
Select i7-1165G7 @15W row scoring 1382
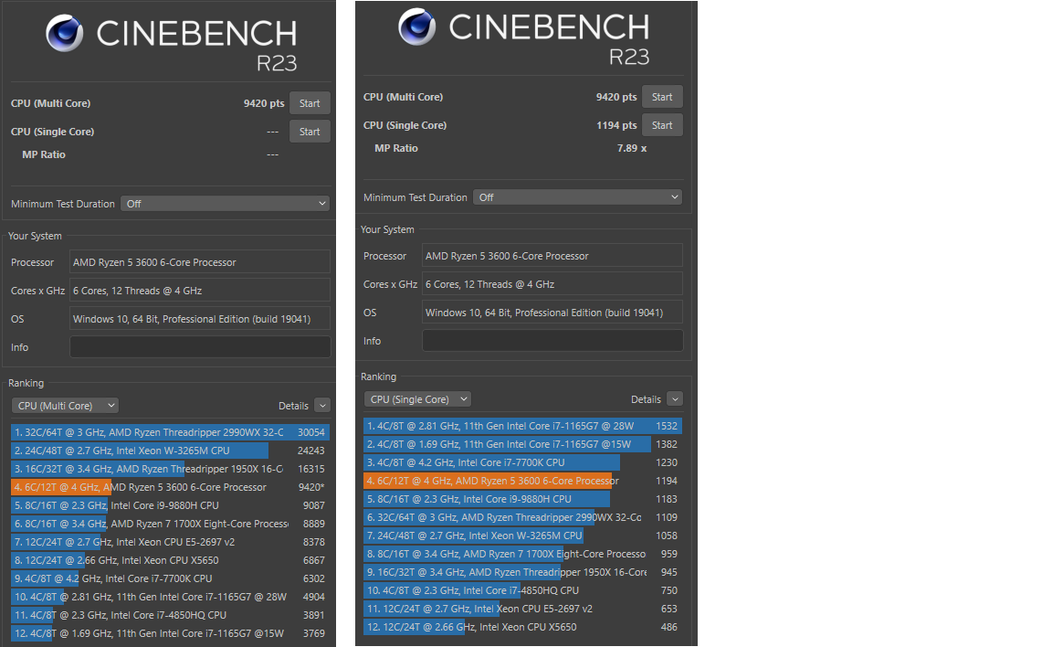click(x=522, y=444)
